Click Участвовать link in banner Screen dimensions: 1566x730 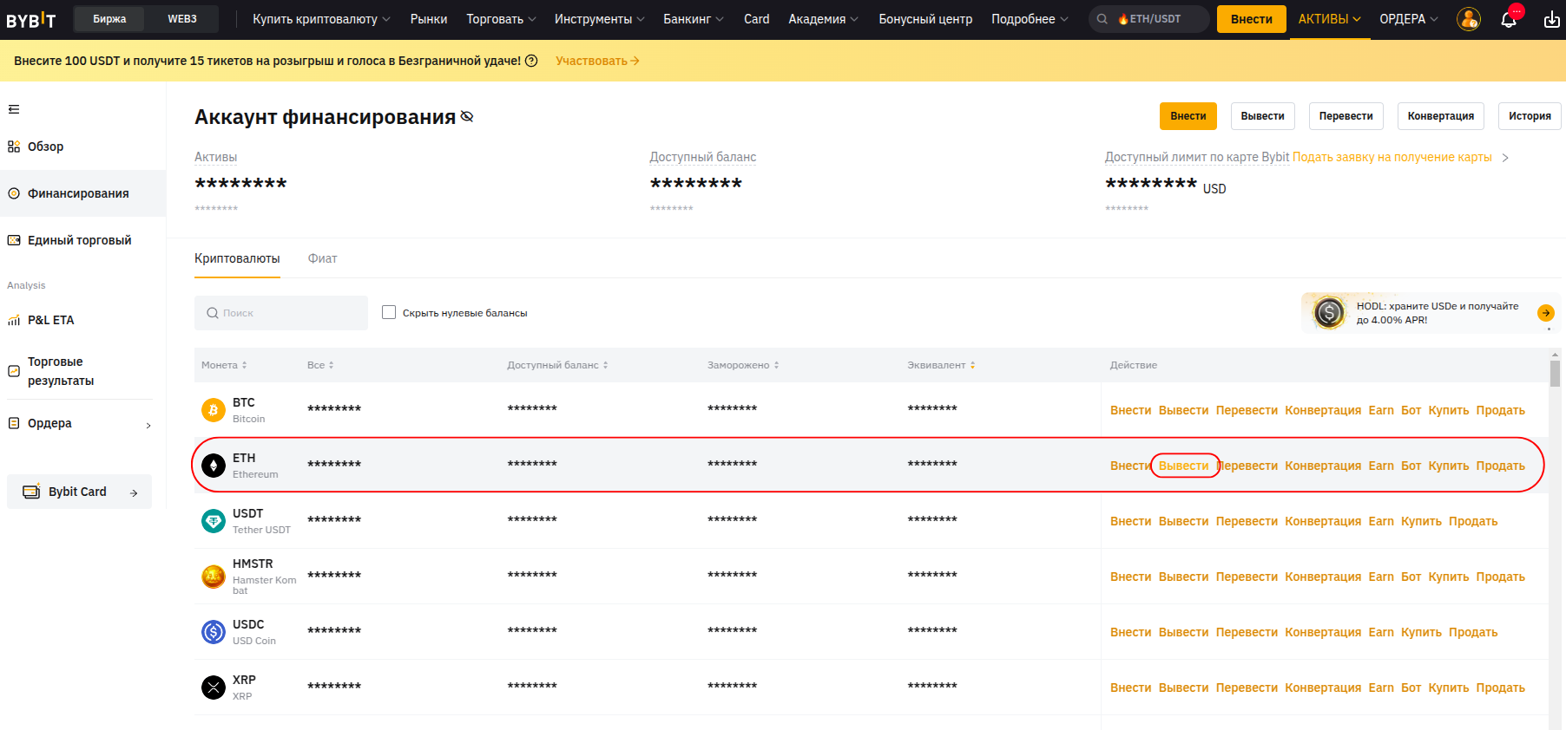coord(597,61)
